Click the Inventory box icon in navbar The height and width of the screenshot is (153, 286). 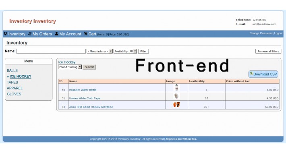click(6, 34)
